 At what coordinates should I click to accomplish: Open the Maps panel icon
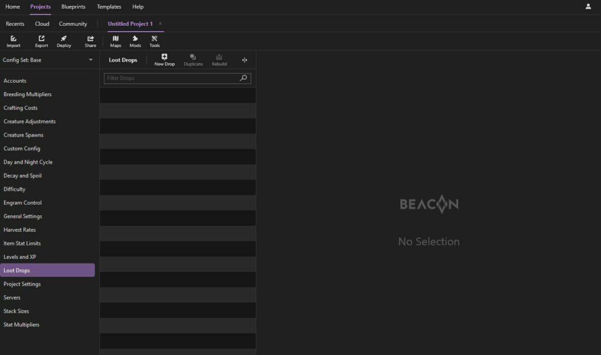pos(115,40)
